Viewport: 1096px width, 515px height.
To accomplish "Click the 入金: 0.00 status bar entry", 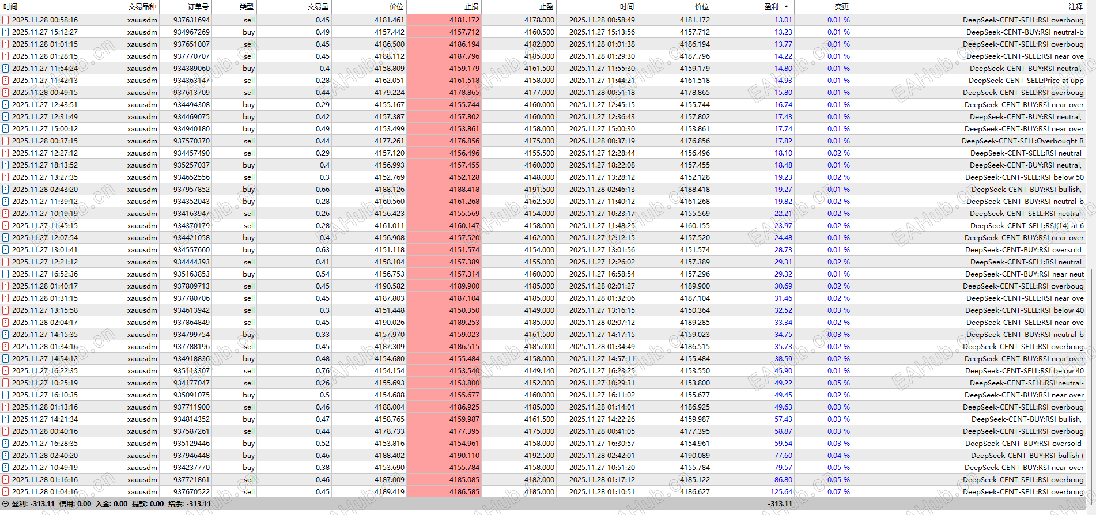I will (112, 503).
